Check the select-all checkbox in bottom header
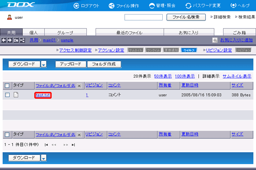The image size is (256, 170). point(7,135)
